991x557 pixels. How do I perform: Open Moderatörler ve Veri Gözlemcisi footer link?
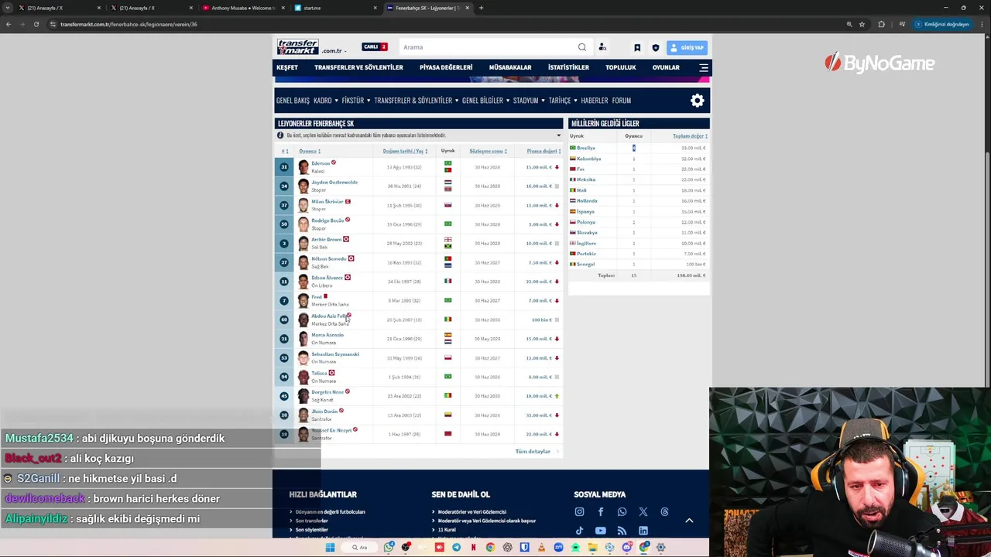[471, 512]
